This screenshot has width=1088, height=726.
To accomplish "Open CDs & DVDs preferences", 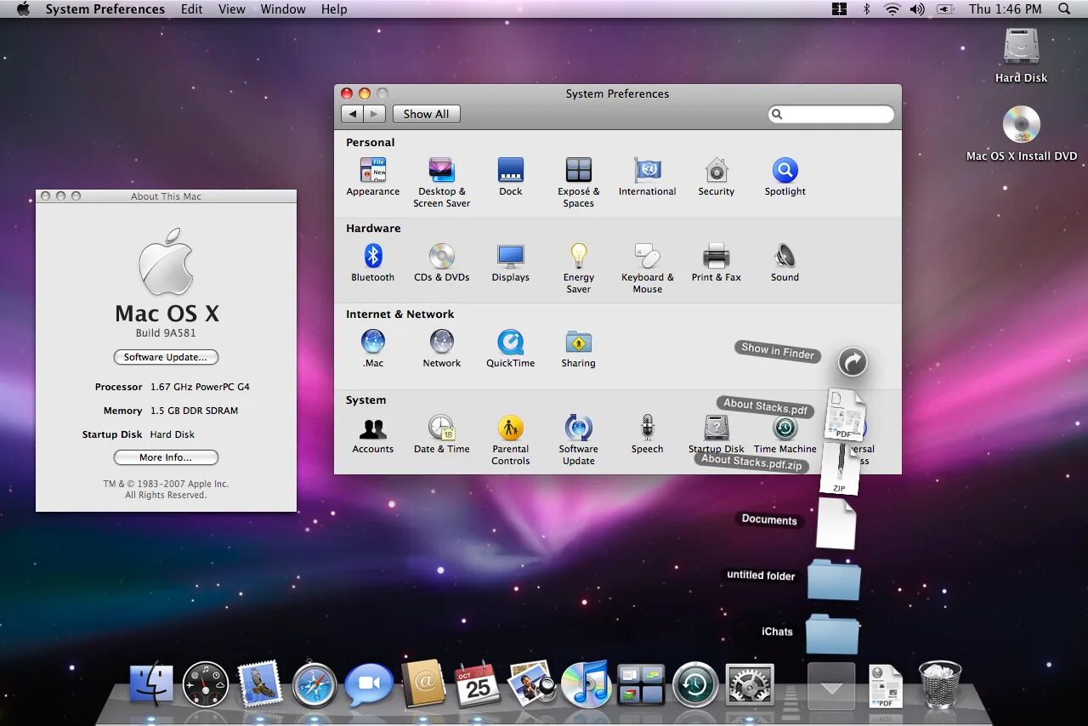I will pyautogui.click(x=441, y=263).
